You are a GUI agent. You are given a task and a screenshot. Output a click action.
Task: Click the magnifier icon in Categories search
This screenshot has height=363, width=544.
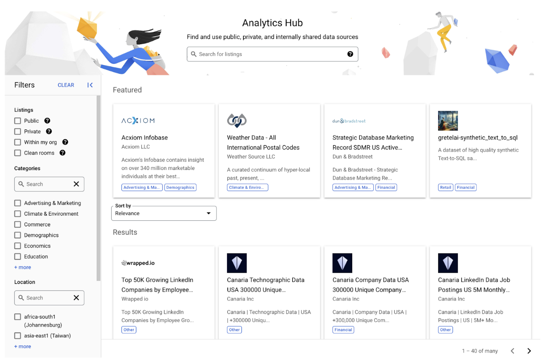tap(21, 184)
